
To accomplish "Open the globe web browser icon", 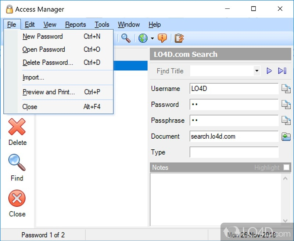I will click(143, 38).
